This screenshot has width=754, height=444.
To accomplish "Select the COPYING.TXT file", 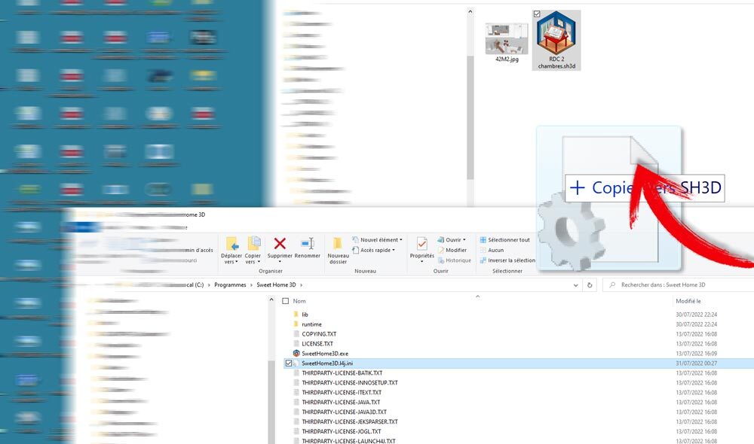I will [x=319, y=334].
